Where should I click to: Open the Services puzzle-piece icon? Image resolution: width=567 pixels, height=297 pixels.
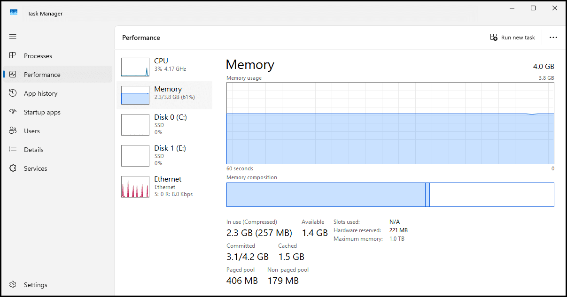(13, 168)
